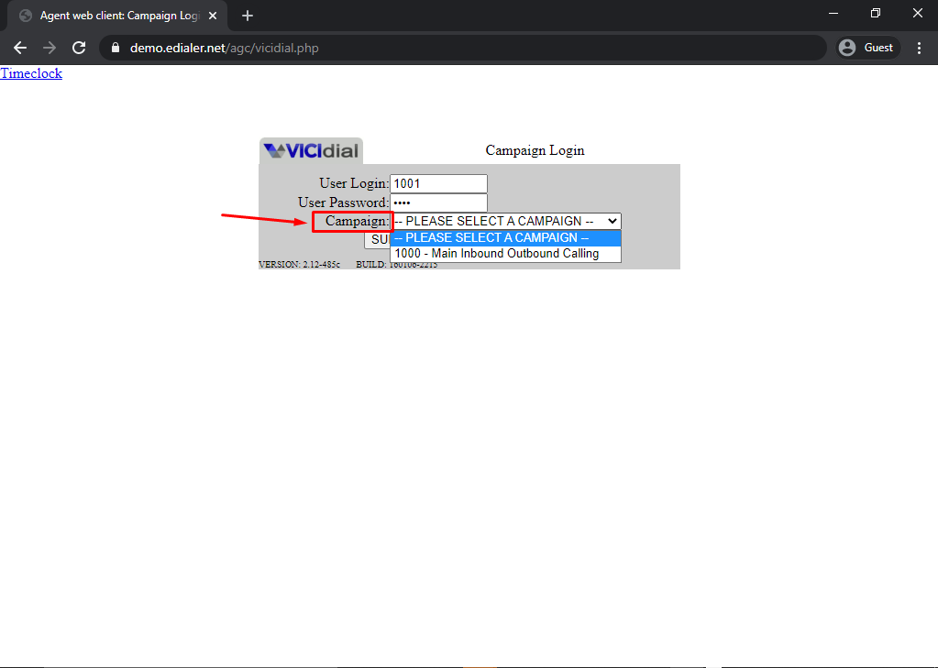This screenshot has height=668, width=938.
Task: Open the Campaign dropdown
Action: pyautogui.click(x=505, y=221)
